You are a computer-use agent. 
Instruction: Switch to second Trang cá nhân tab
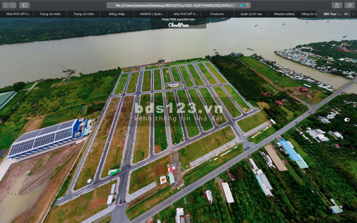84,14
